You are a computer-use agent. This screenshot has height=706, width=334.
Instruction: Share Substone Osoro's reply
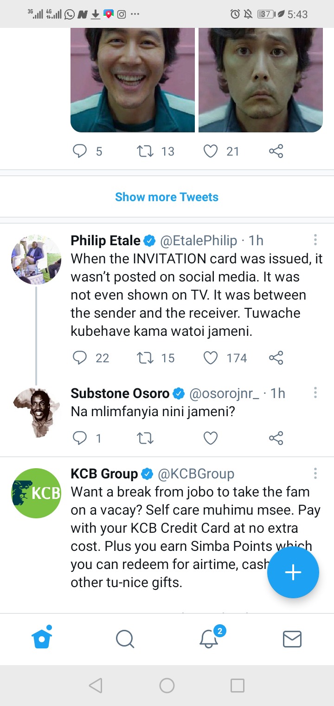tap(276, 438)
